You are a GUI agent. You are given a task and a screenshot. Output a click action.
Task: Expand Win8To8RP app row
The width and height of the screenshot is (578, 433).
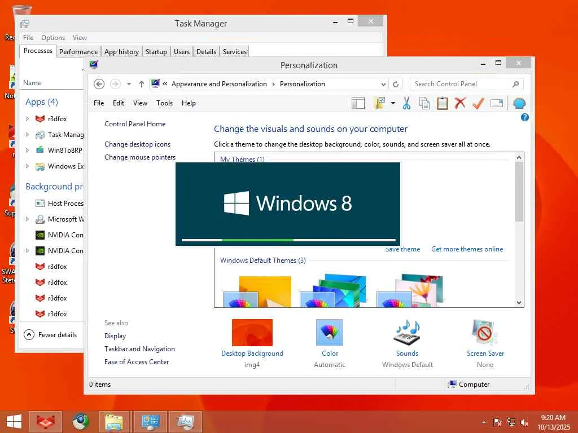click(27, 150)
